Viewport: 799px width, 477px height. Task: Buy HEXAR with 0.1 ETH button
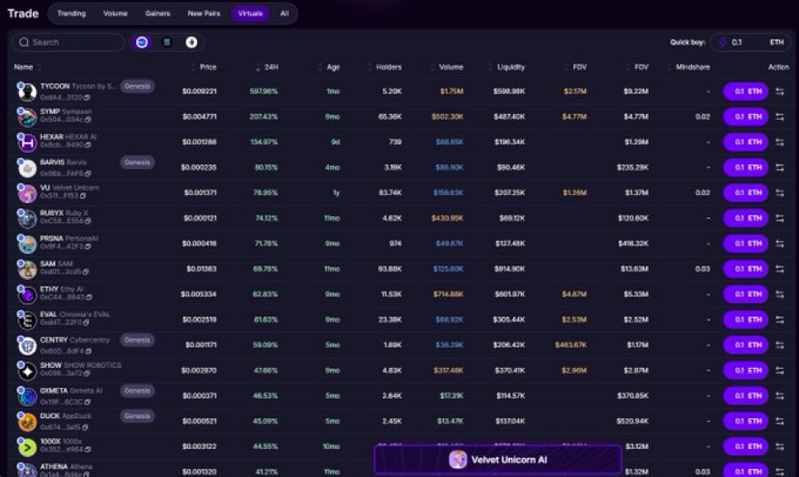[745, 142]
